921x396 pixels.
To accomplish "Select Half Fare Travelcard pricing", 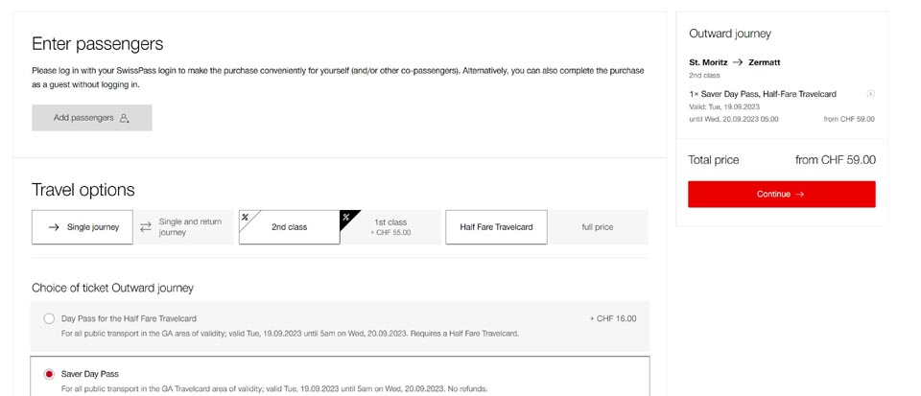I will (x=496, y=227).
